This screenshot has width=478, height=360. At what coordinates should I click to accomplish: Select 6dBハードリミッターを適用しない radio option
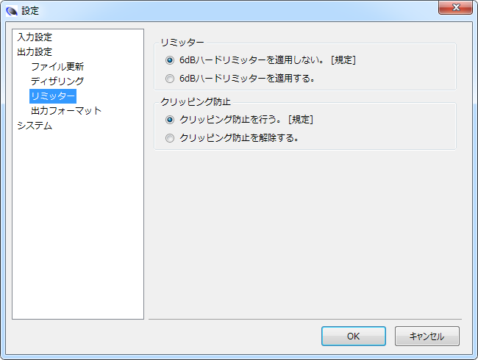click(x=171, y=60)
